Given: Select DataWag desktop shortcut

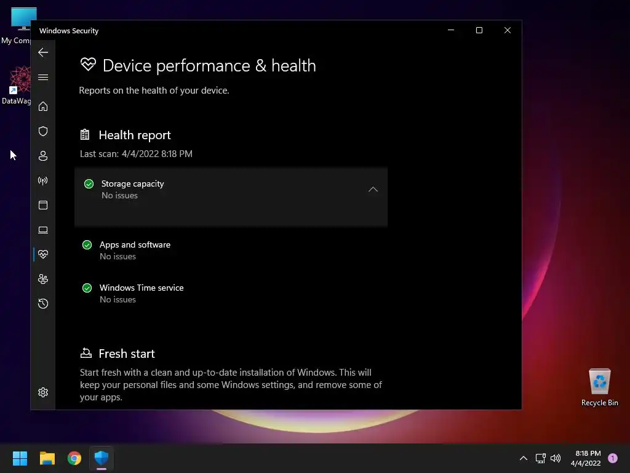Looking at the screenshot, I should point(16,85).
